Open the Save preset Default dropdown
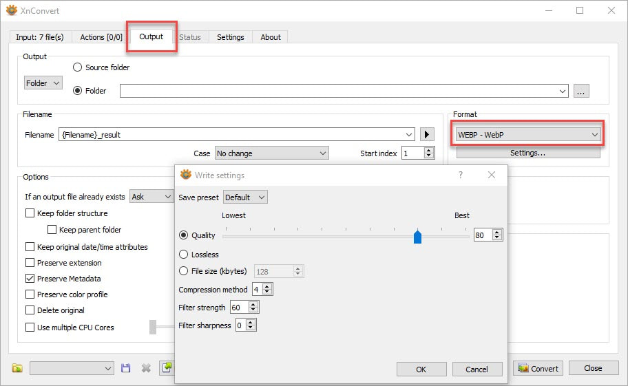The height and width of the screenshot is (386, 628). (x=245, y=197)
